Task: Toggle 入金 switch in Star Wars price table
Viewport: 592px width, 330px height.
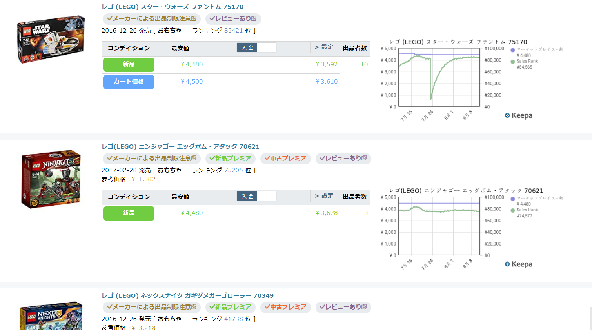Action: pos(256,47)
